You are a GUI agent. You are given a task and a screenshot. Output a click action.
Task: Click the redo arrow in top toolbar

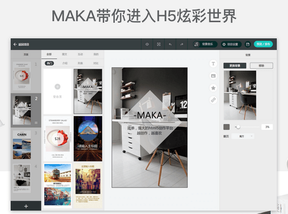[x=181, y=44]
